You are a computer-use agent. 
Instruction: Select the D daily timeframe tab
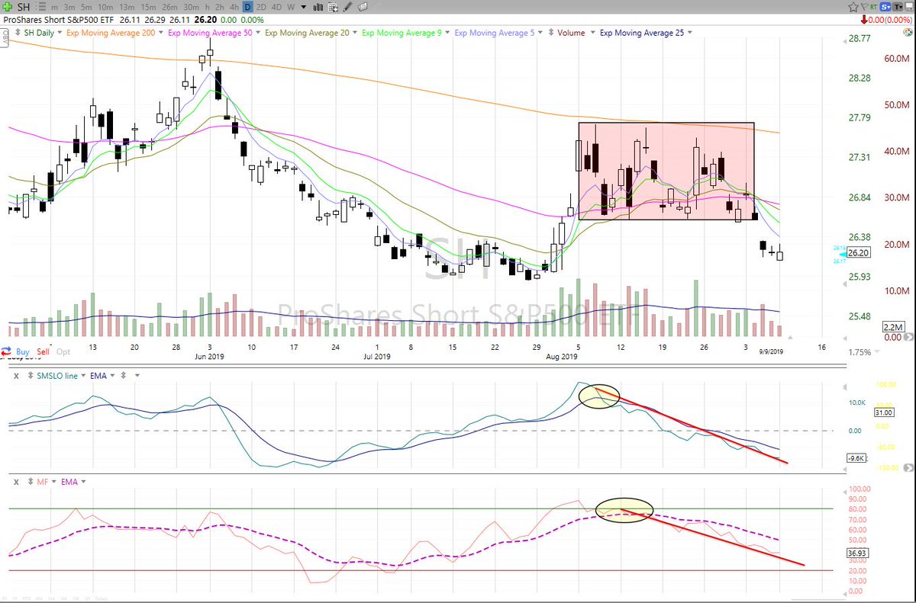248,7
